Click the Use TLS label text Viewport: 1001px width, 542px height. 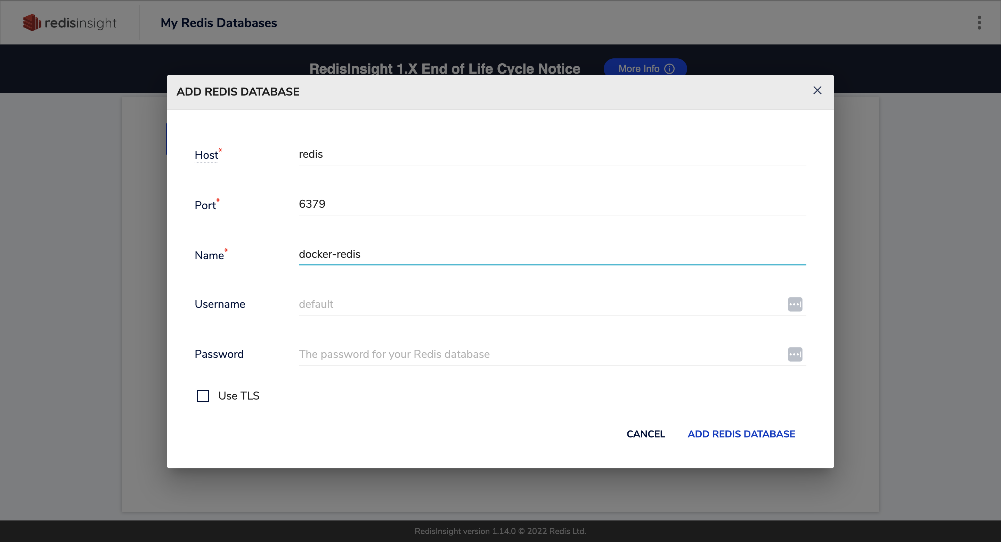238,396
